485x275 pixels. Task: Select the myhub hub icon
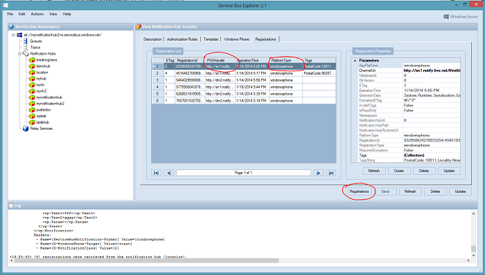coord(32,79)
